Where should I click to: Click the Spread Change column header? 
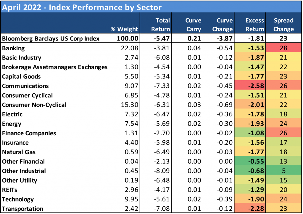click(x=283, y=25)
